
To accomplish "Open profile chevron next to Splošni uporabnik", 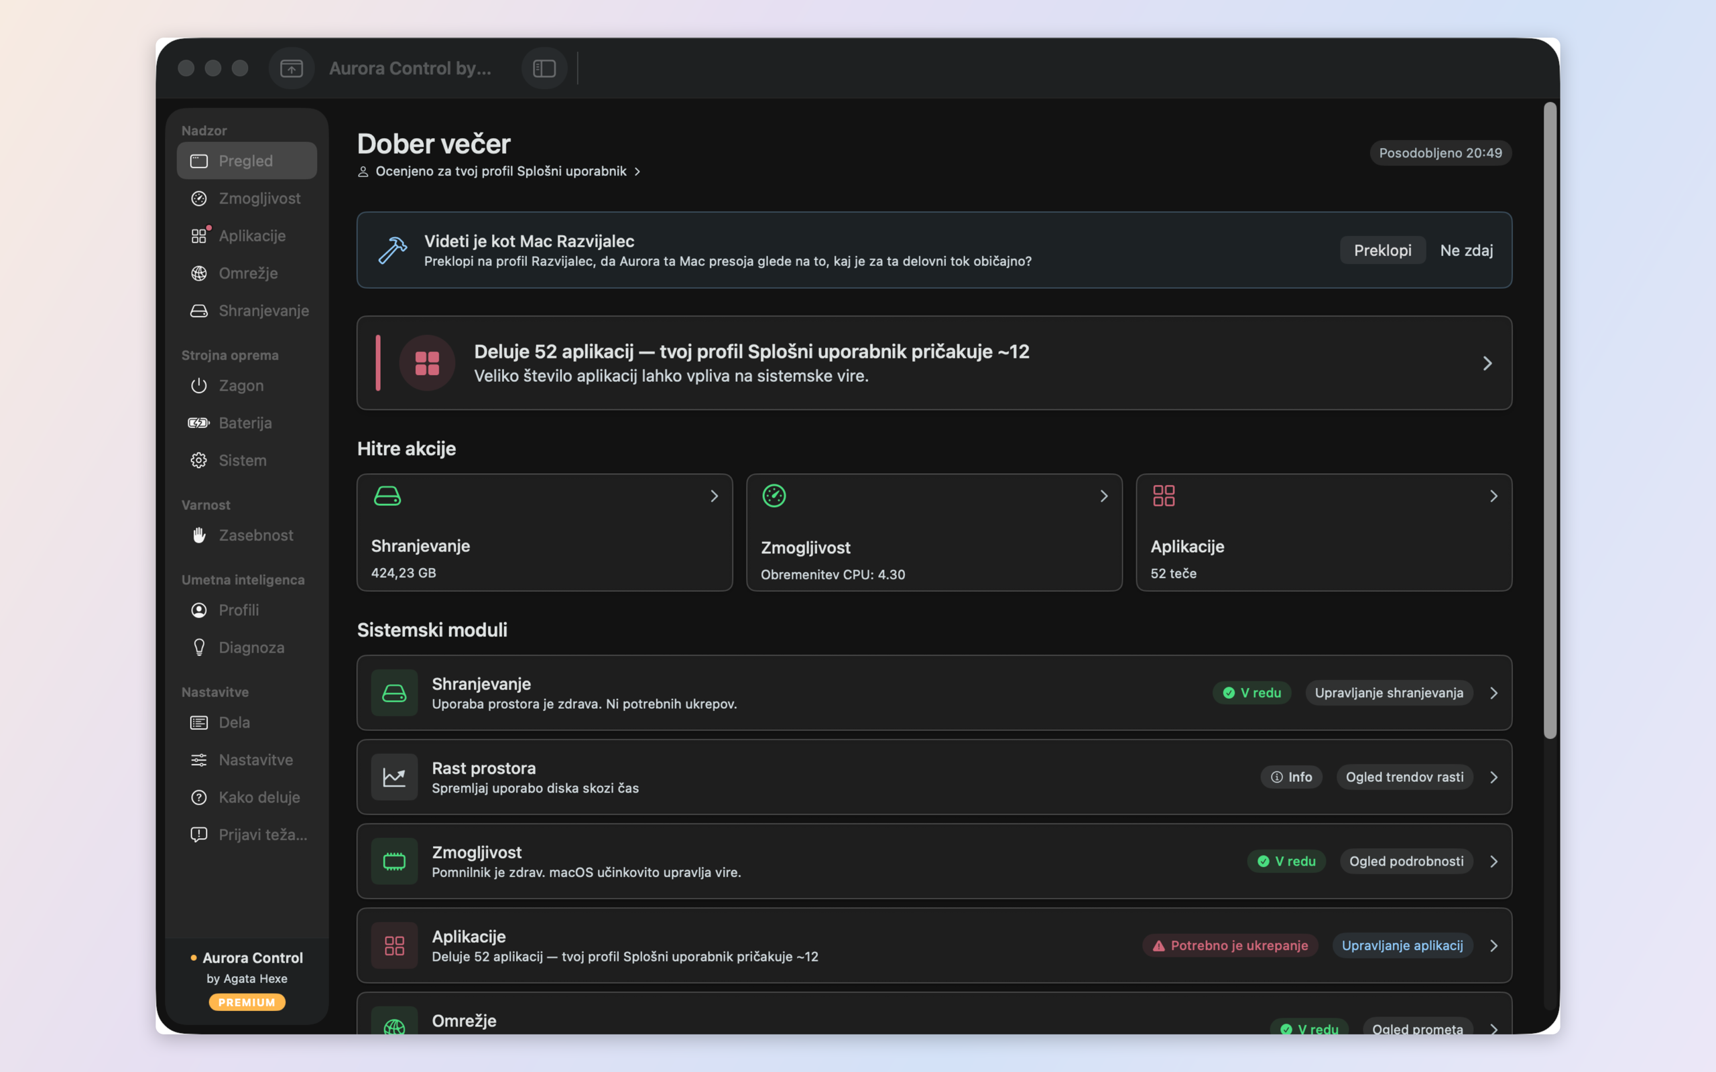I will pos(637,172).
